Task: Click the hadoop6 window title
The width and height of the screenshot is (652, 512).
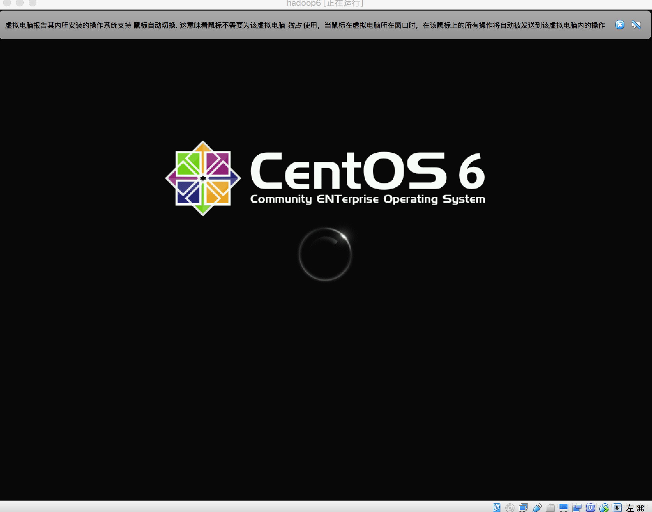Action: point(325,4)
